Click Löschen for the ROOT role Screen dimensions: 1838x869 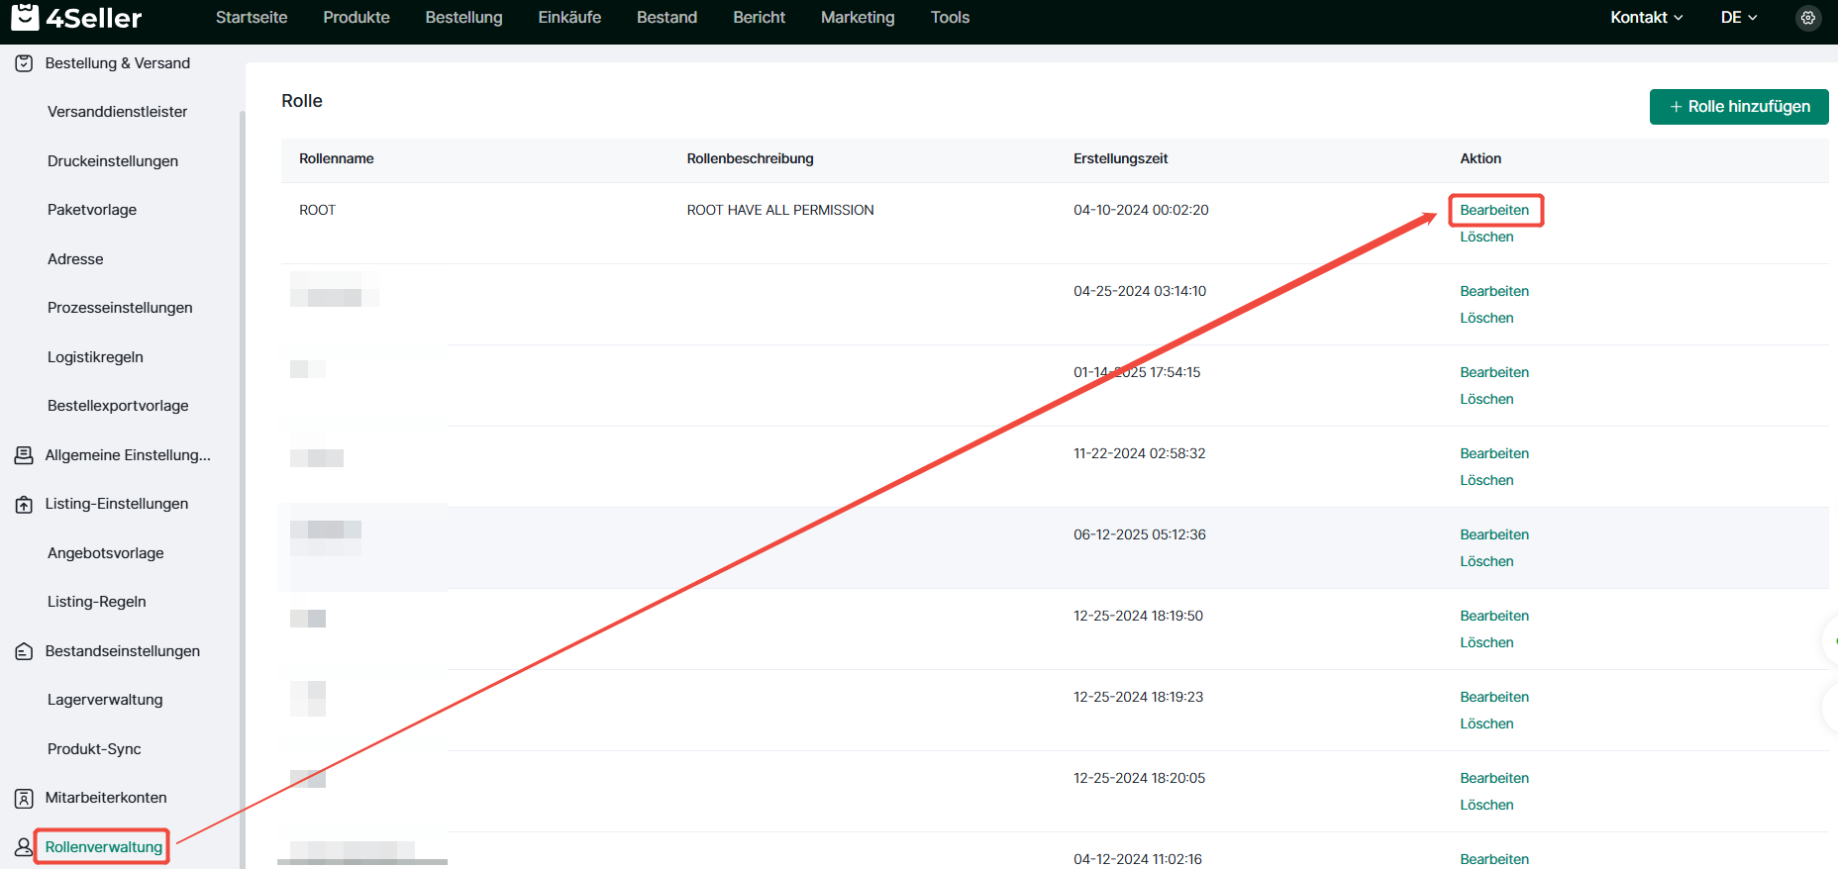[1486, 237]
